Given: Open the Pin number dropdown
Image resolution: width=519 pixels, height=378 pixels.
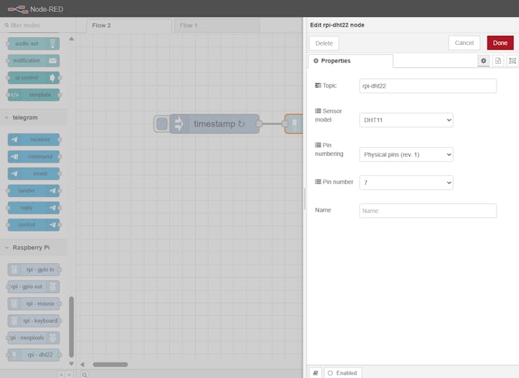Looking at the screenshot, I should click(406, 182).
